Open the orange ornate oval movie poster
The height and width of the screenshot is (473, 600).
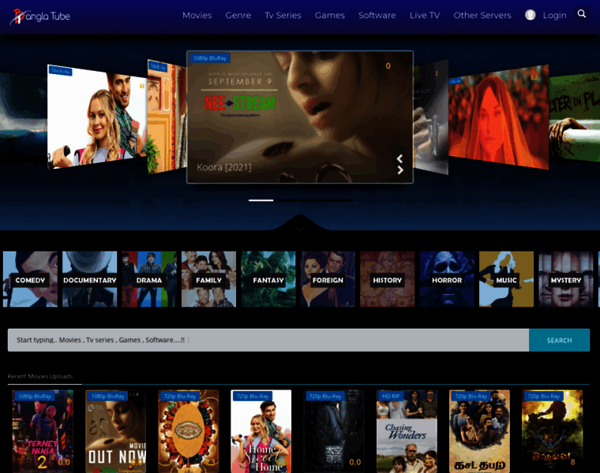[188, 431]
